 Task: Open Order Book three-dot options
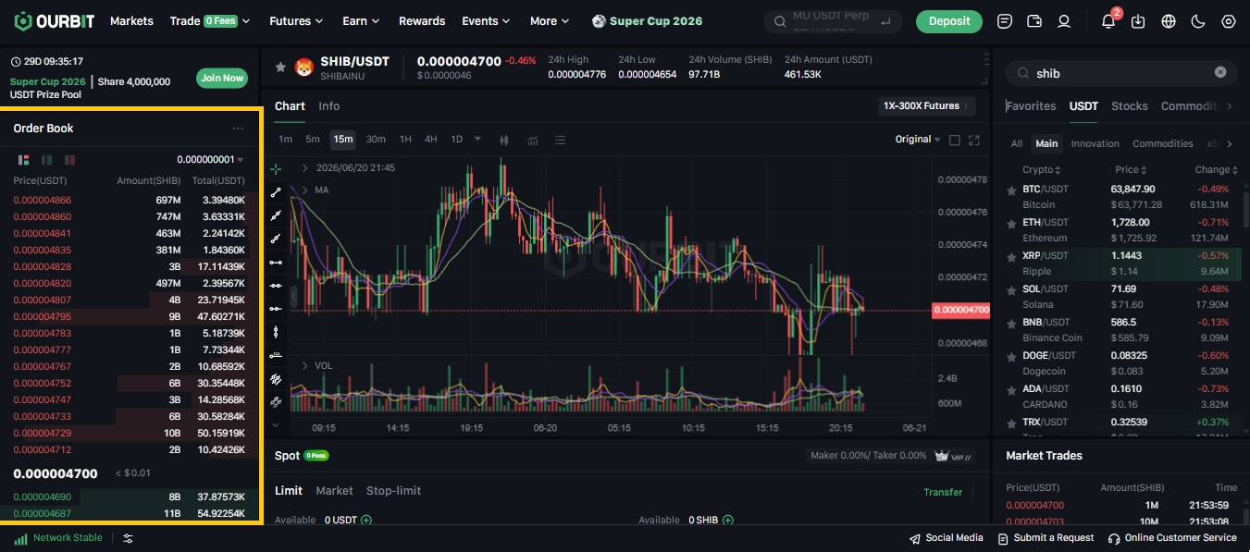tap(238, 129)
